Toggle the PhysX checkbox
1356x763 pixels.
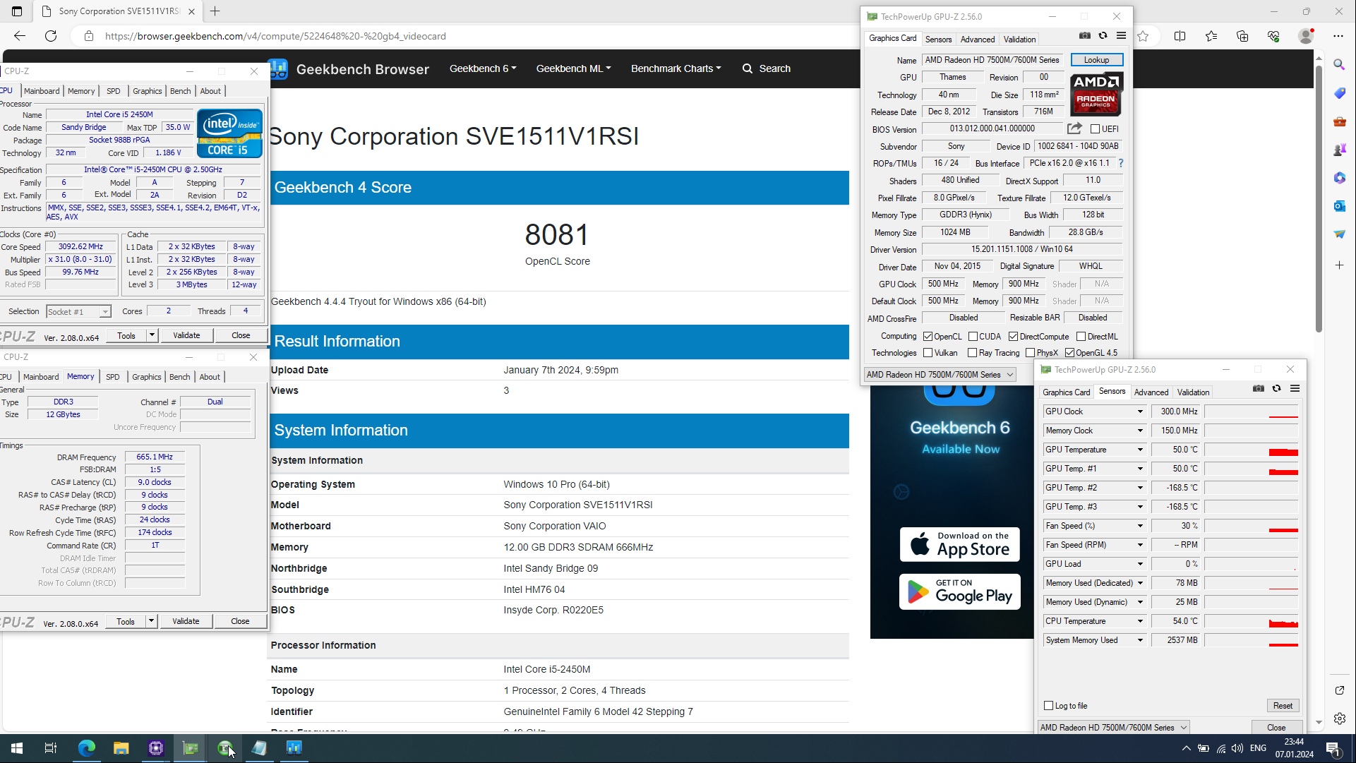1030,353
